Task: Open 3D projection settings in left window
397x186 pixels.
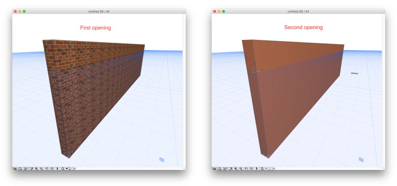Action: pyautogui.click(x=15, y=169)
